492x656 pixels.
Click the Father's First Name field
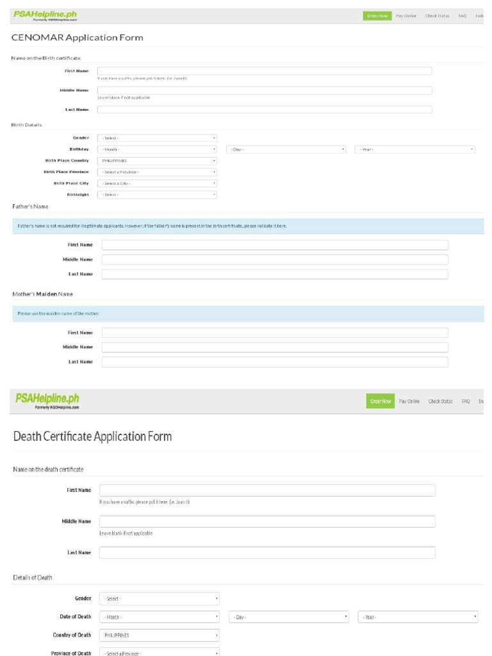click(275, 245)
